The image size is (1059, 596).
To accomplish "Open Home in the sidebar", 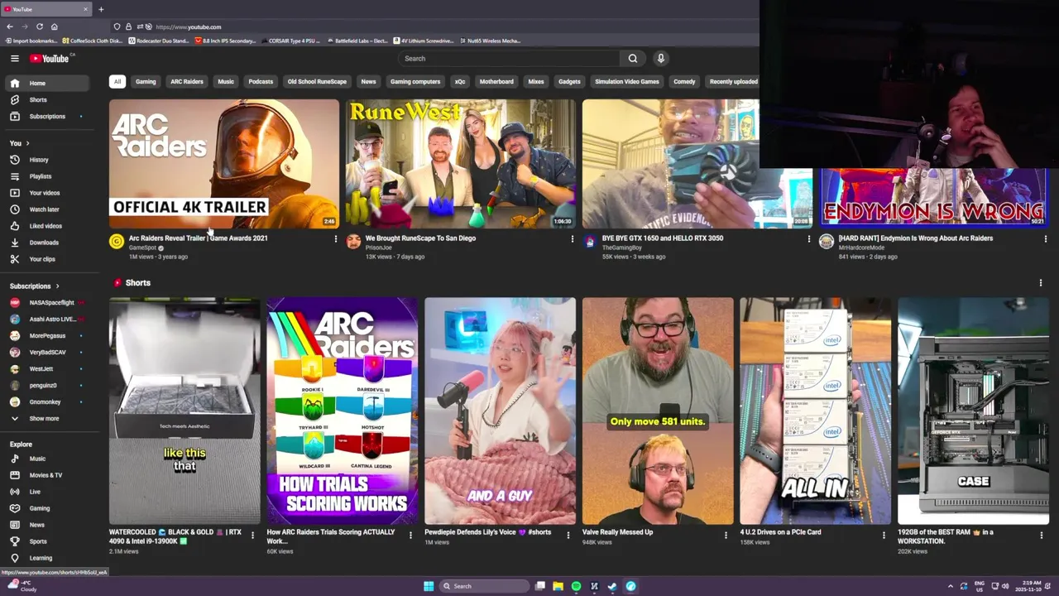I will [x=46, y=83].
